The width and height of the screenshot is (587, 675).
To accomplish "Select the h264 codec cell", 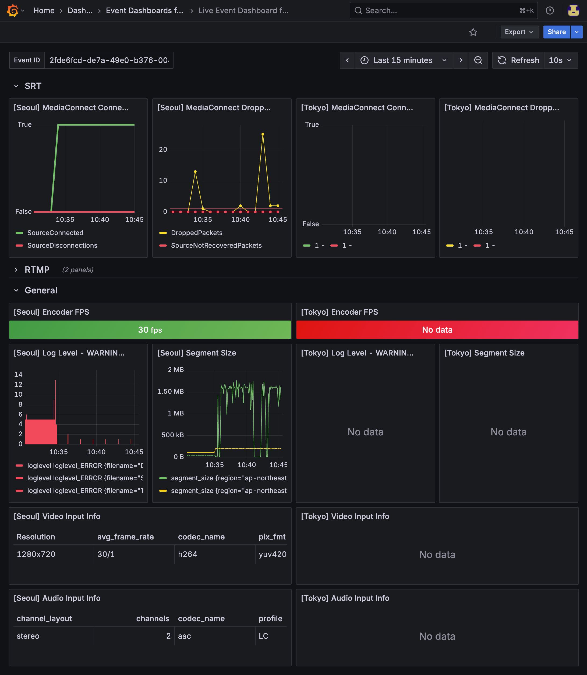I will point(215,555).
